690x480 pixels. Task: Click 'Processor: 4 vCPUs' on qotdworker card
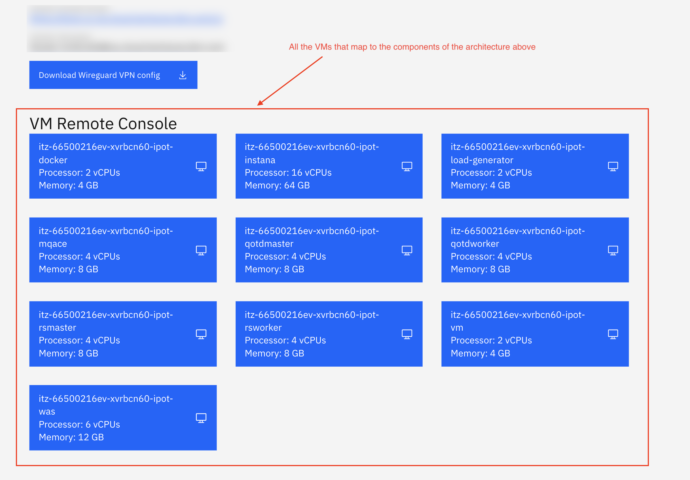pos(491,256)
